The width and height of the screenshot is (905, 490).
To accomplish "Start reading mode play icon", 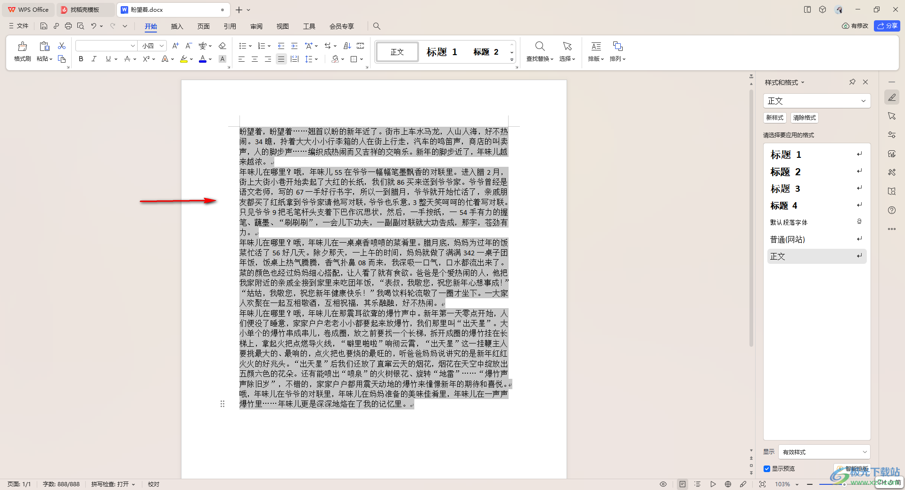I will 713,484.
